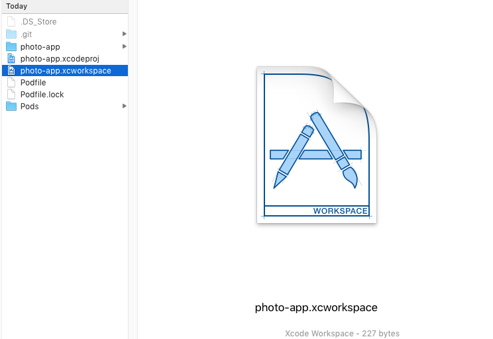Expand the photo-app folder arrow
Image resolution: width=493 pixels, height=339 pixels.
coord(124,46)
